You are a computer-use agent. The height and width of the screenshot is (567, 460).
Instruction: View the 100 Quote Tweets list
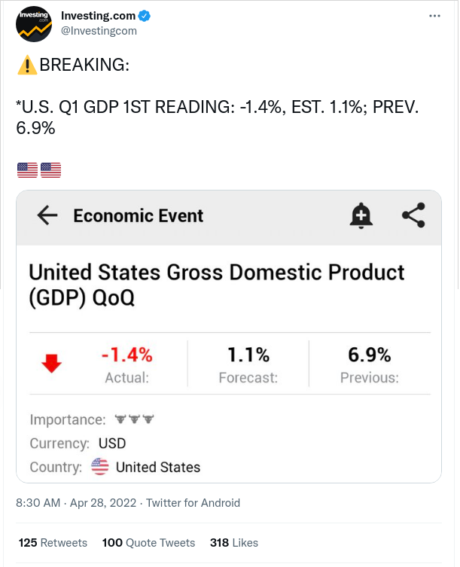(x=148, y=543)
